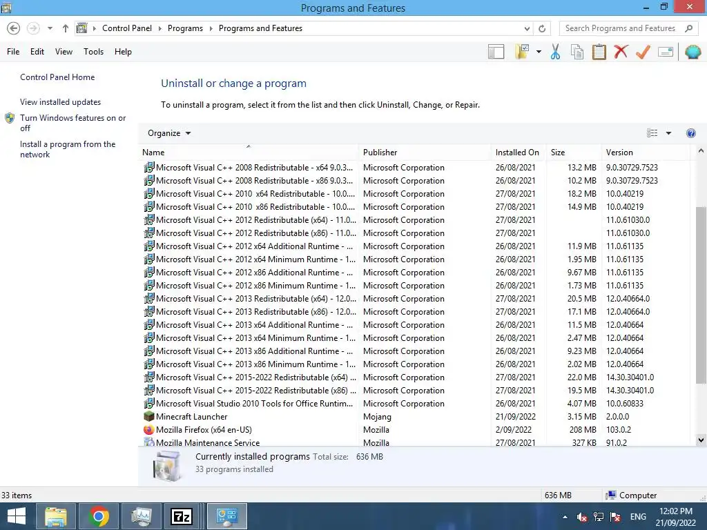707x530 pixels.
Task: Click Install a program from the network
Action: coord(68,149)
